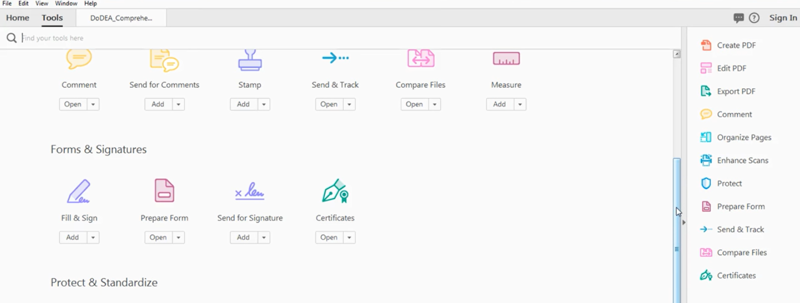Select the Measure ruler icon

click(506, 59)
